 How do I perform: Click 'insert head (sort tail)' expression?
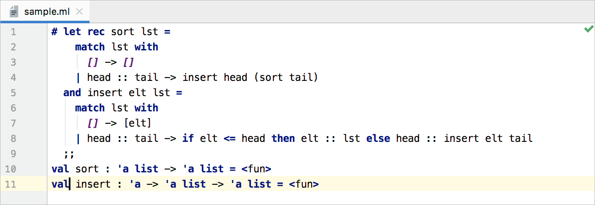tap(250, 78)
